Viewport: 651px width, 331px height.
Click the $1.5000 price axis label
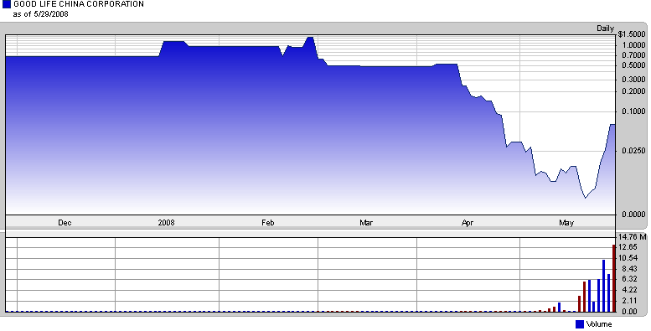click(x=632, y=34)
